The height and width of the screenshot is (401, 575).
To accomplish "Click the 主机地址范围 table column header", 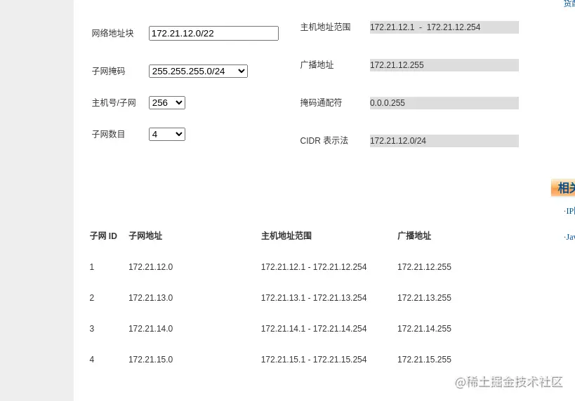I will (x=286, y=236).
